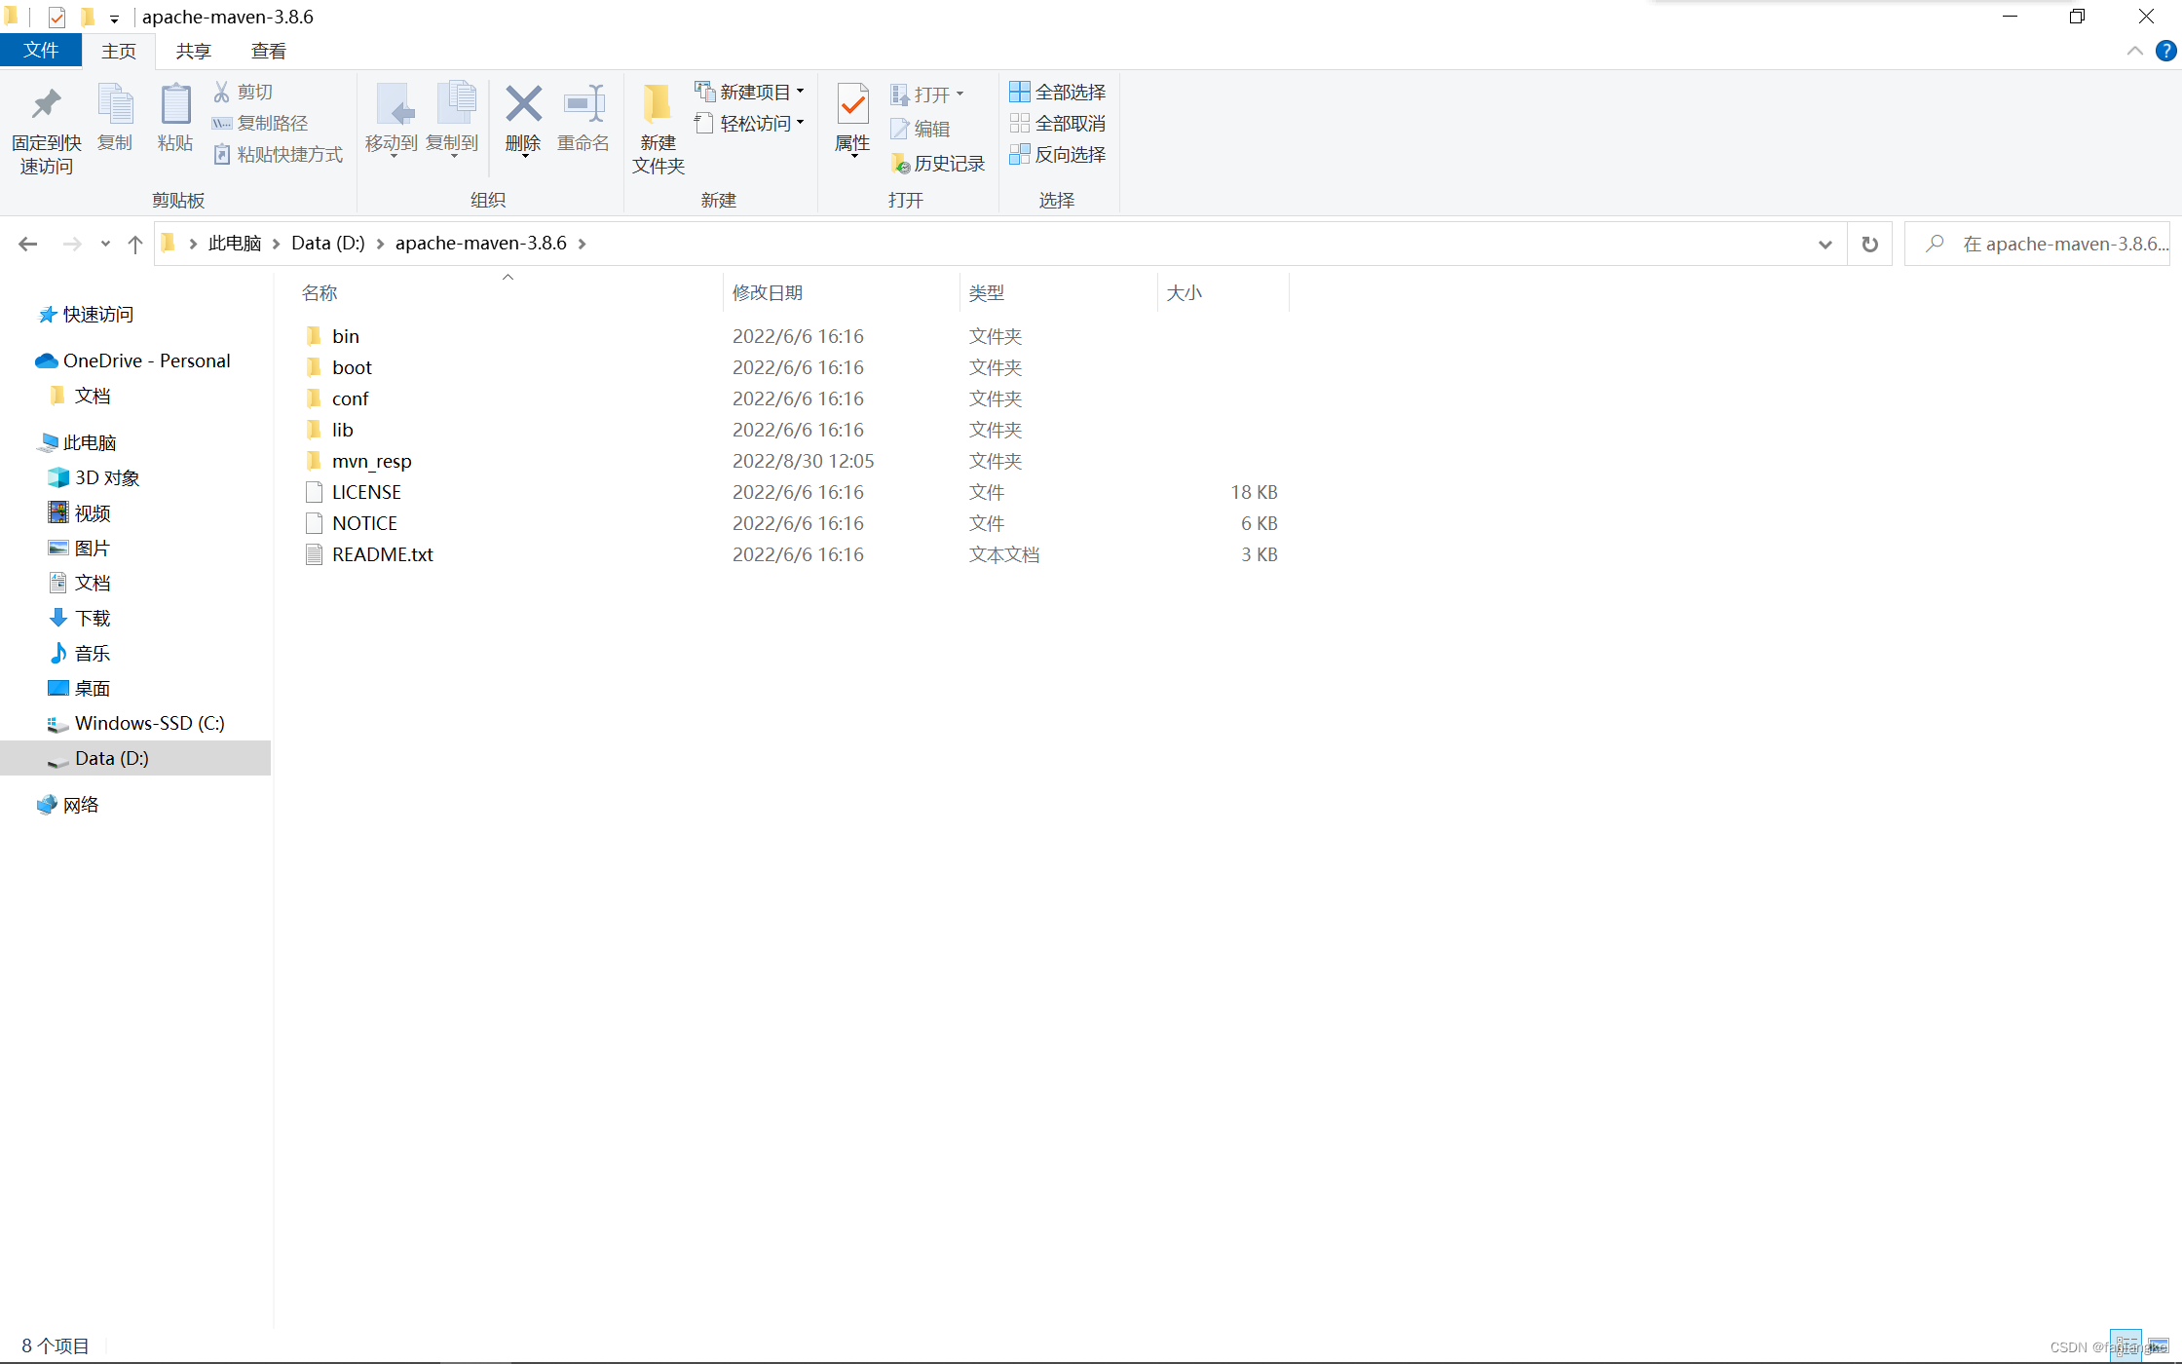This screenshot has height=1364, width=2182.
Task: Click 此电脑 in the address breadcrumb
Action: tap(235, 244)
